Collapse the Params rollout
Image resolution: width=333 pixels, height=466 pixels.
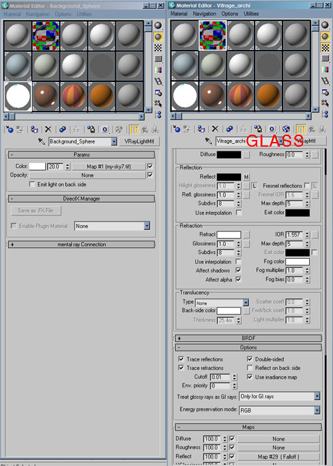(81, 155)
